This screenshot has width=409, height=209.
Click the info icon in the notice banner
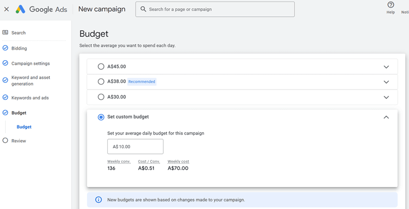coord(98,200)
